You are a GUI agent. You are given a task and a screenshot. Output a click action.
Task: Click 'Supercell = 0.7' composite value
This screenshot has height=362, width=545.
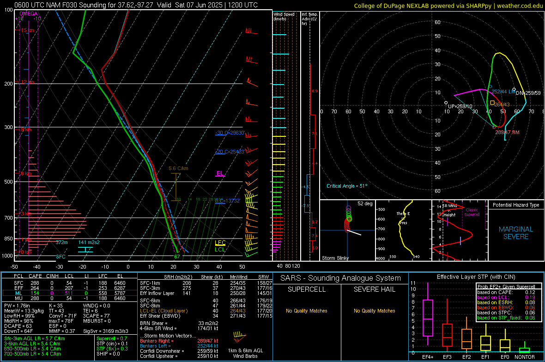pos(112,338)
